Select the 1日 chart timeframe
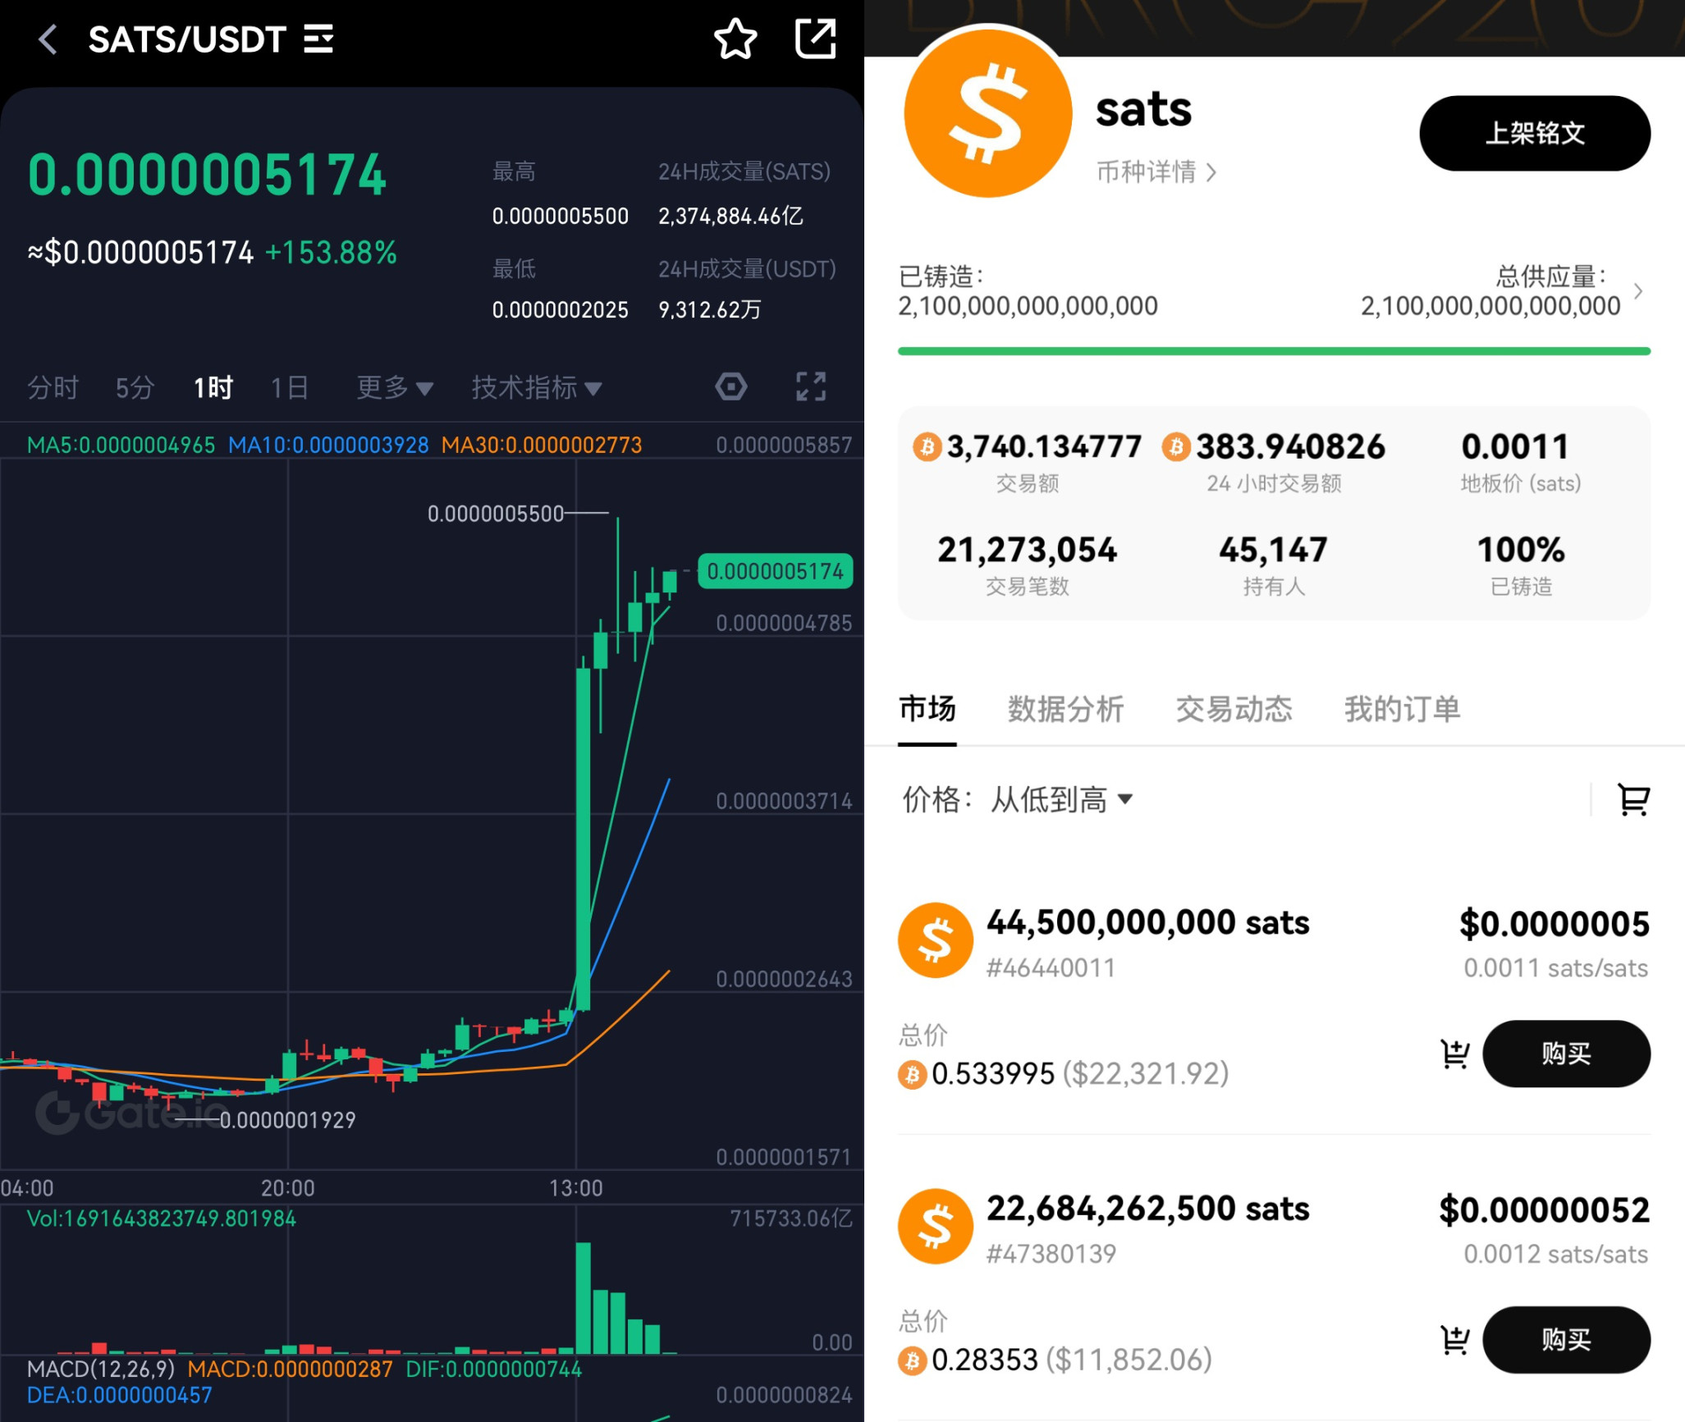The height and width of the screenshot is (1422, 1685). [289, 388]
